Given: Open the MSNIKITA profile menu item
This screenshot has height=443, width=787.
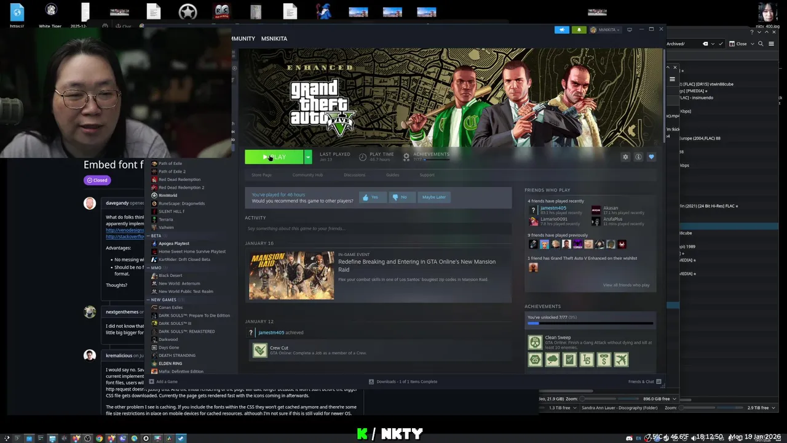Looking at the screenshot, I should pos(274,38).
